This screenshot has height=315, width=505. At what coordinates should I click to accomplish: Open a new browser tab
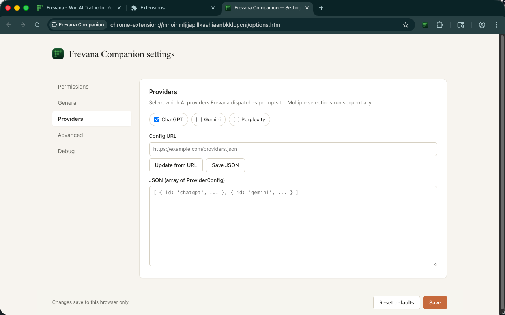pyautogui.click(x=321, y=8)
